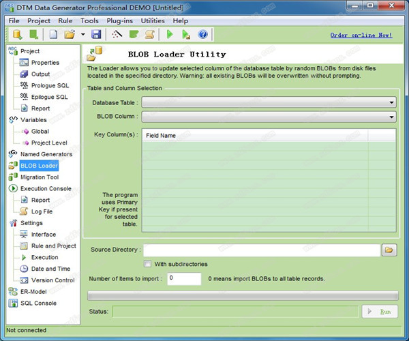Run project with green play icon
Viewport: 409px width, 341px height.
[x=170, y=34]
